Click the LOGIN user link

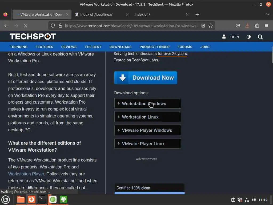pyautogui.click(x=231, y=37)
